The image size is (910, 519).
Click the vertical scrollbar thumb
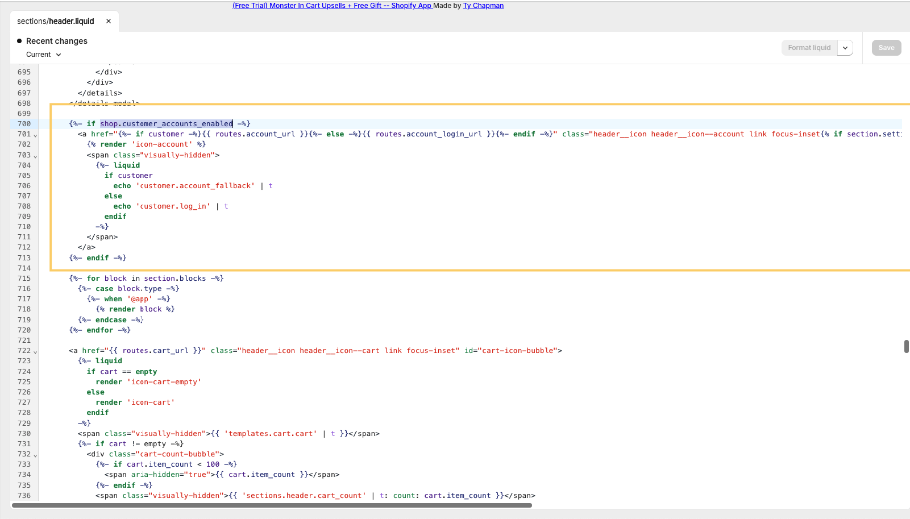click(906, 346)
